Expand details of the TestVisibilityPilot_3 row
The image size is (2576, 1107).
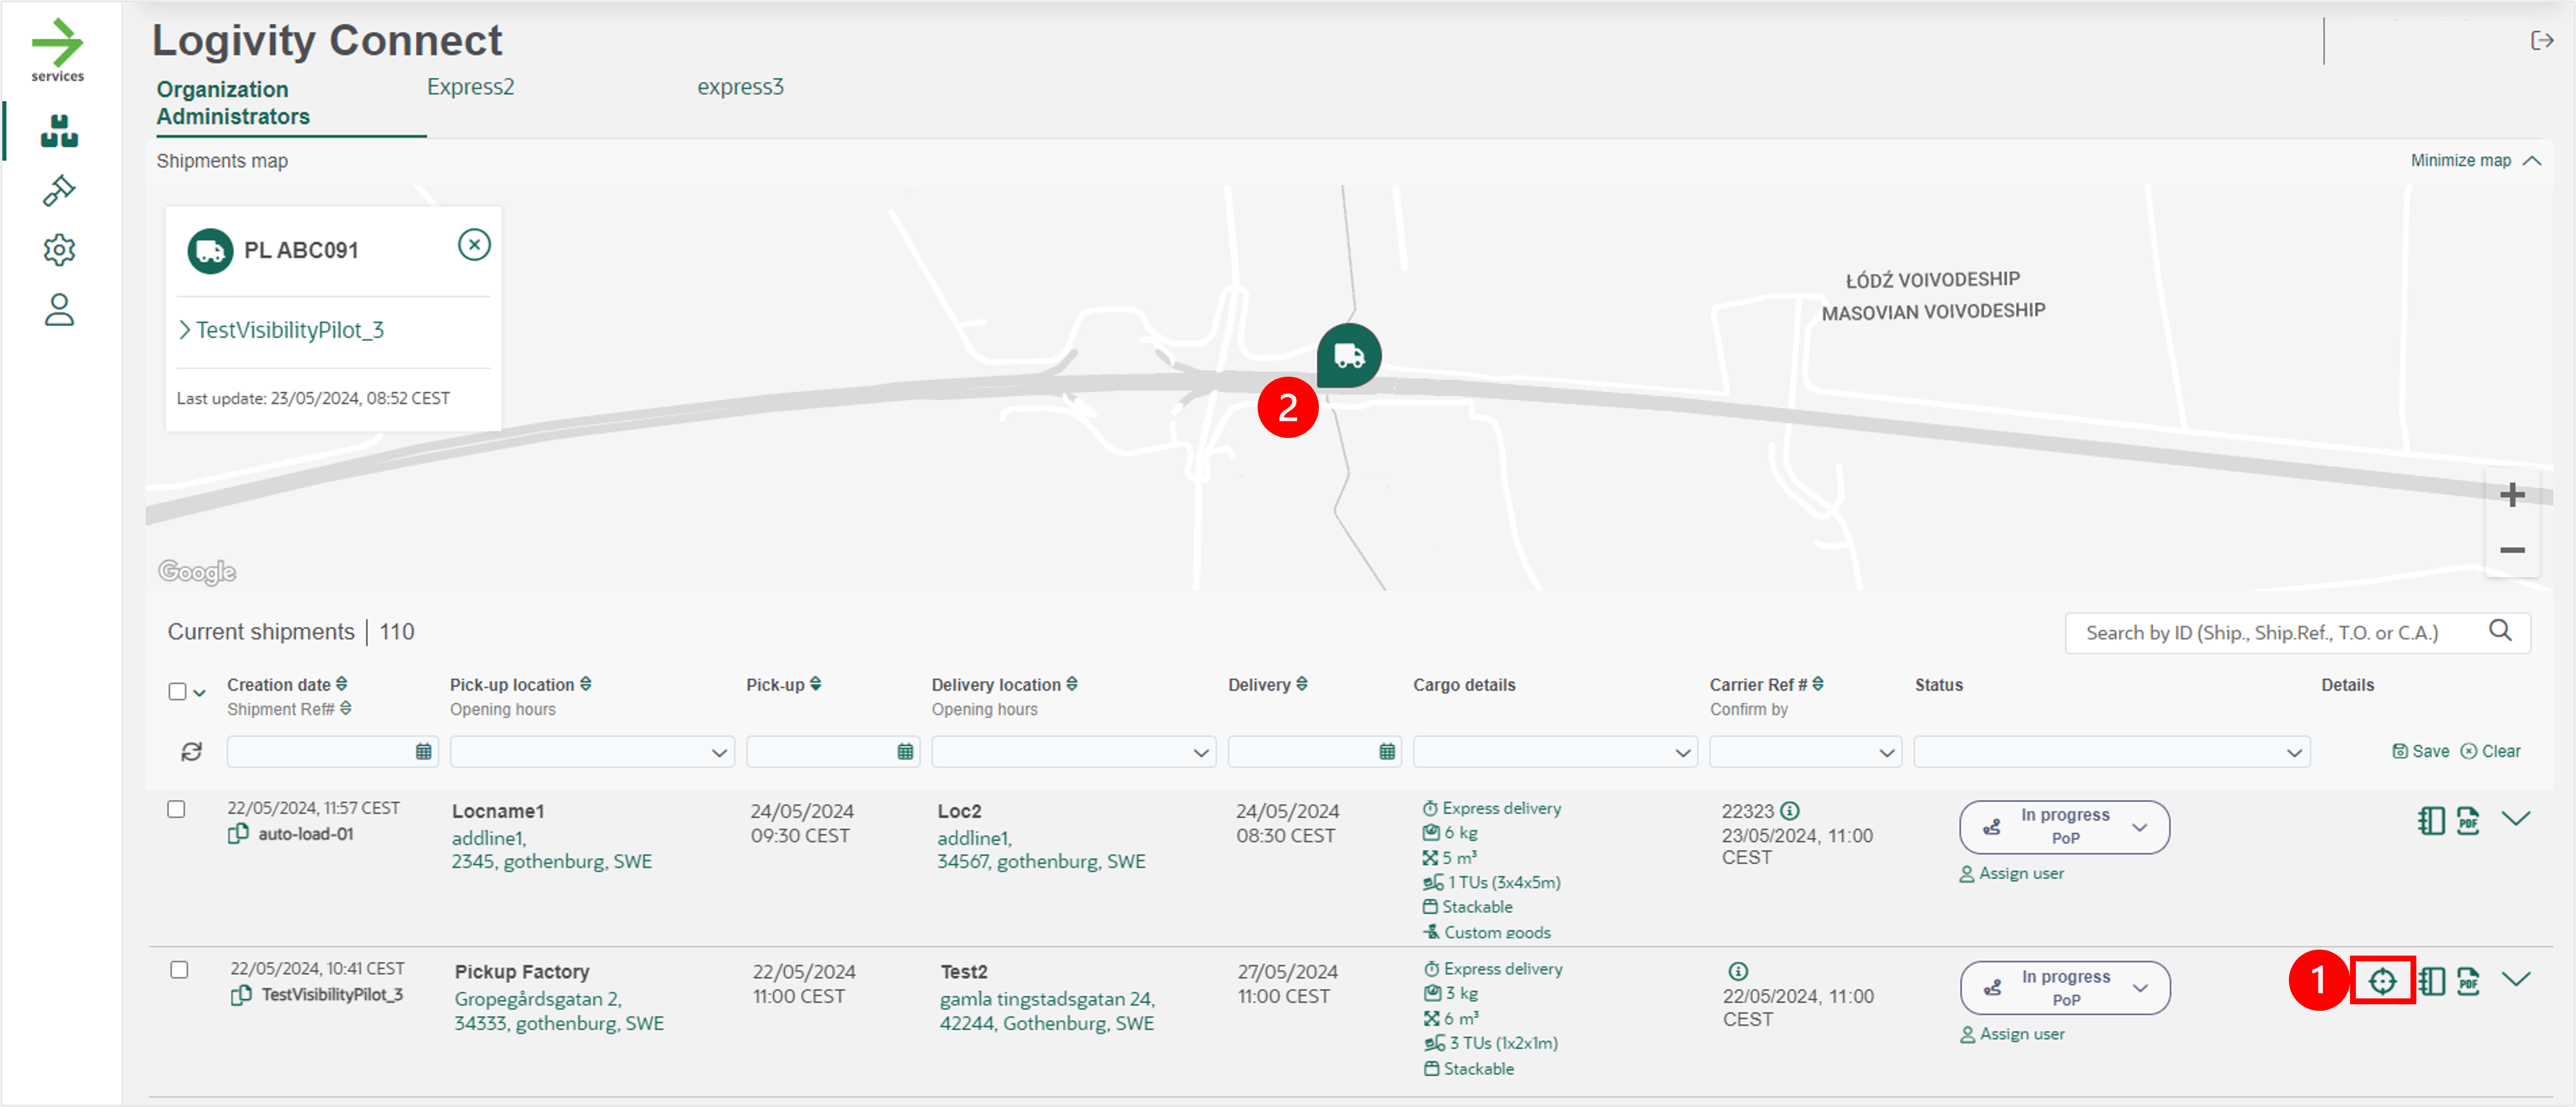[2516, 979]
